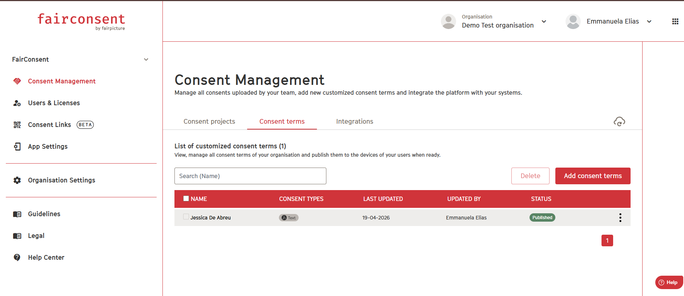
Task: Go to Users & Licenses
Action: point(54,103)
